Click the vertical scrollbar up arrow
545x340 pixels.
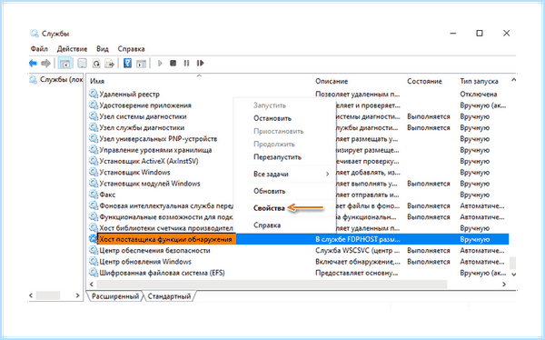point(513,80)
